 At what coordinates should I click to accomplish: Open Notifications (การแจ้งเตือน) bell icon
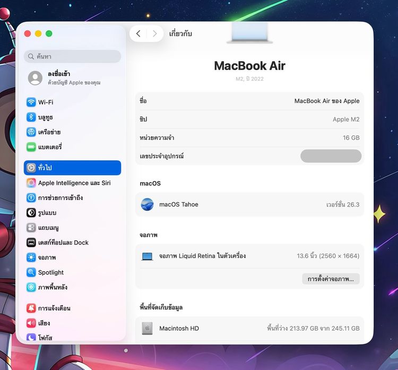(31, 308)
